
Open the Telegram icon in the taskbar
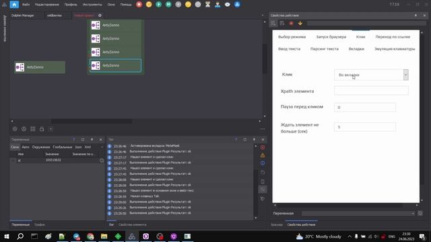click(76, 236)
